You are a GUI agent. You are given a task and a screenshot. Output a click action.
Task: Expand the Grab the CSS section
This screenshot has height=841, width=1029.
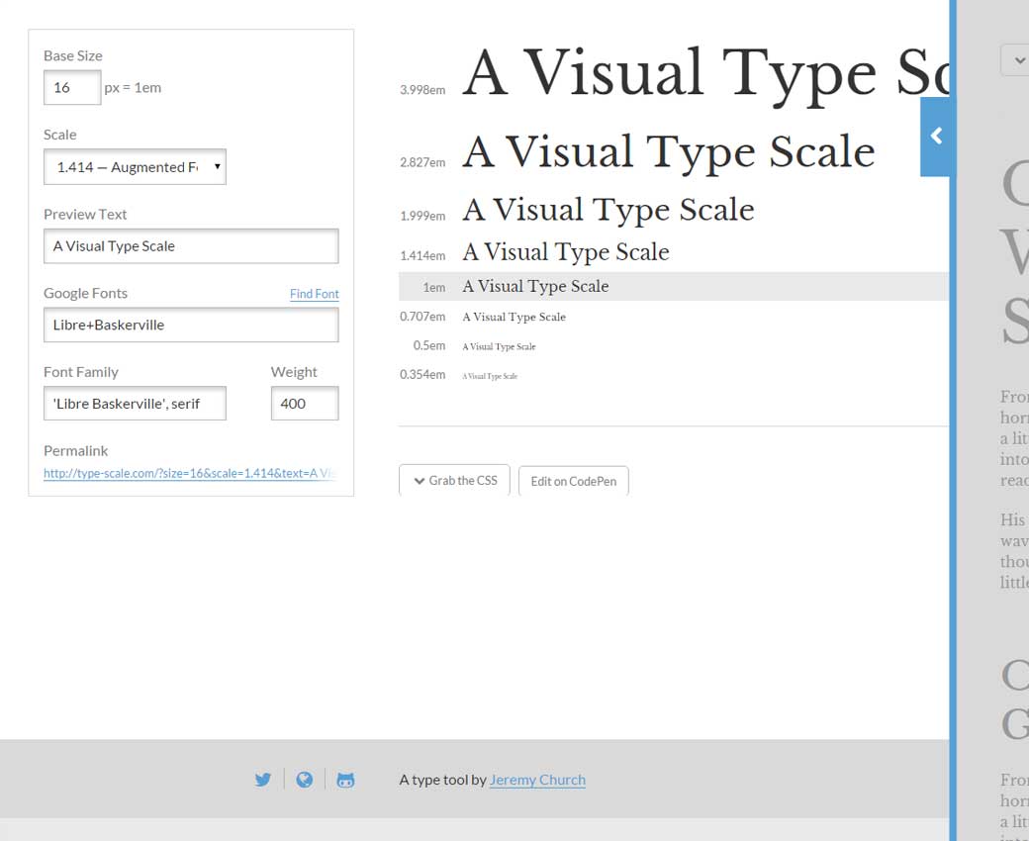(455, 481)
